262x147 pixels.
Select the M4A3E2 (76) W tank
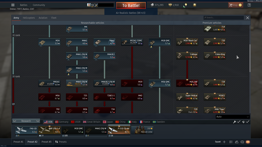104,83
